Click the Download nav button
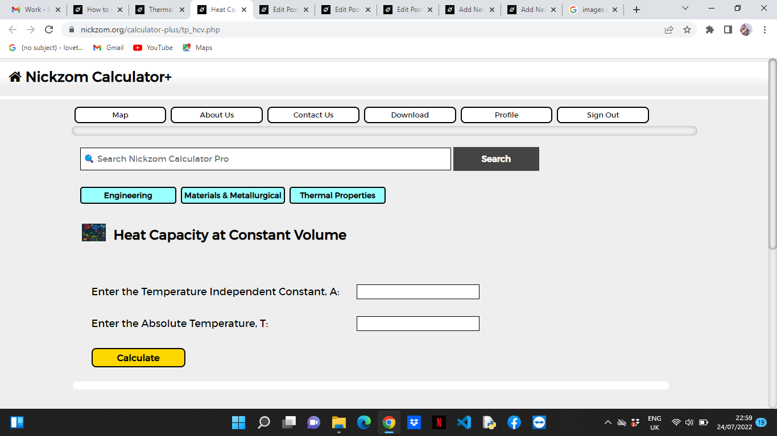This screenshot has height=436, width=777. pyautogui.click(x=410, y=115)
